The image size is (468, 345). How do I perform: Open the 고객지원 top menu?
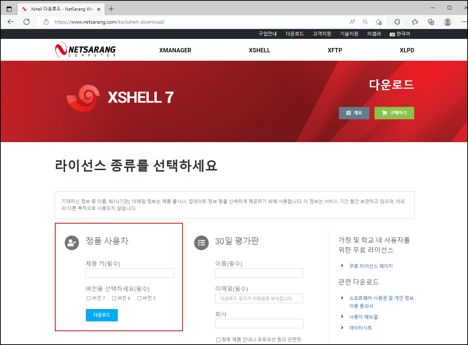point(322,34)
